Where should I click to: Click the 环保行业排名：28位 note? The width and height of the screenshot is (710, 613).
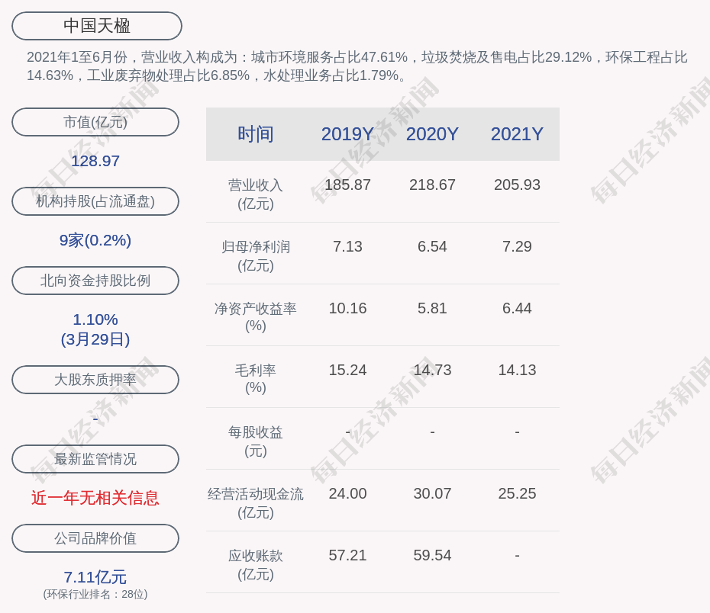pyautogui.click(x=95, y=594)
